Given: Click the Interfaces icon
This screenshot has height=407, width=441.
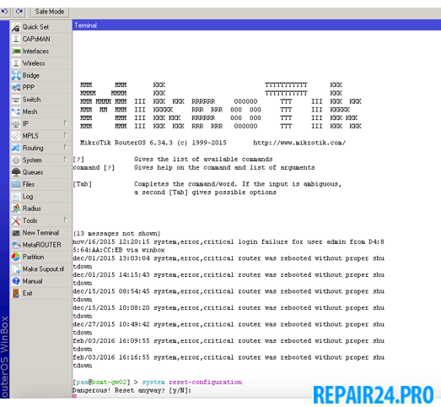Looking at the screenshot, I should pos(16,52).
